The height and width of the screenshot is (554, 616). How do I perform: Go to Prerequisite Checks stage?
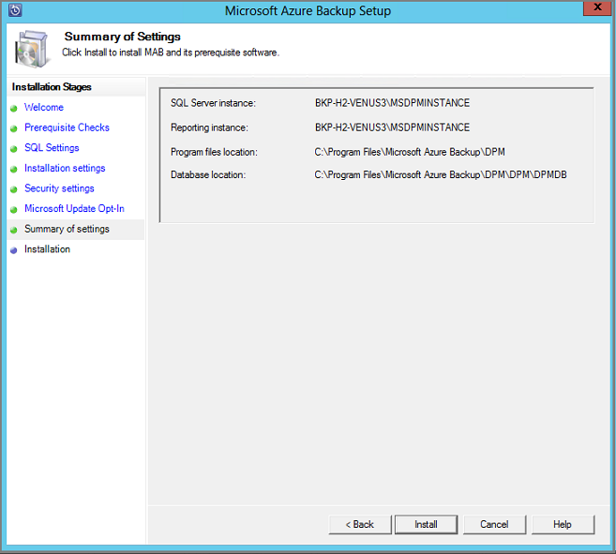pyautogui.click(x=67, y=127)
